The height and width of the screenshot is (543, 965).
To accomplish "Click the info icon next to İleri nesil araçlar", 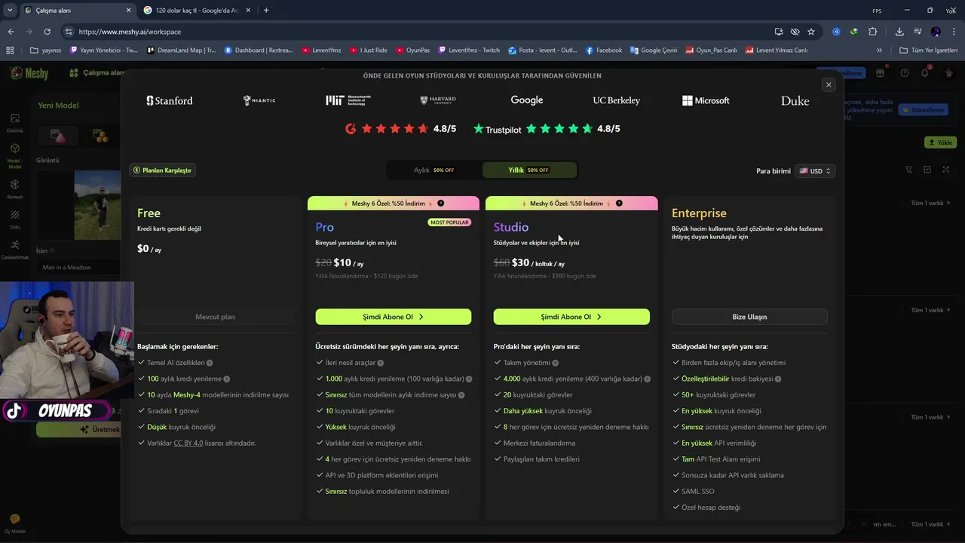I will click(x=381, y=363).
